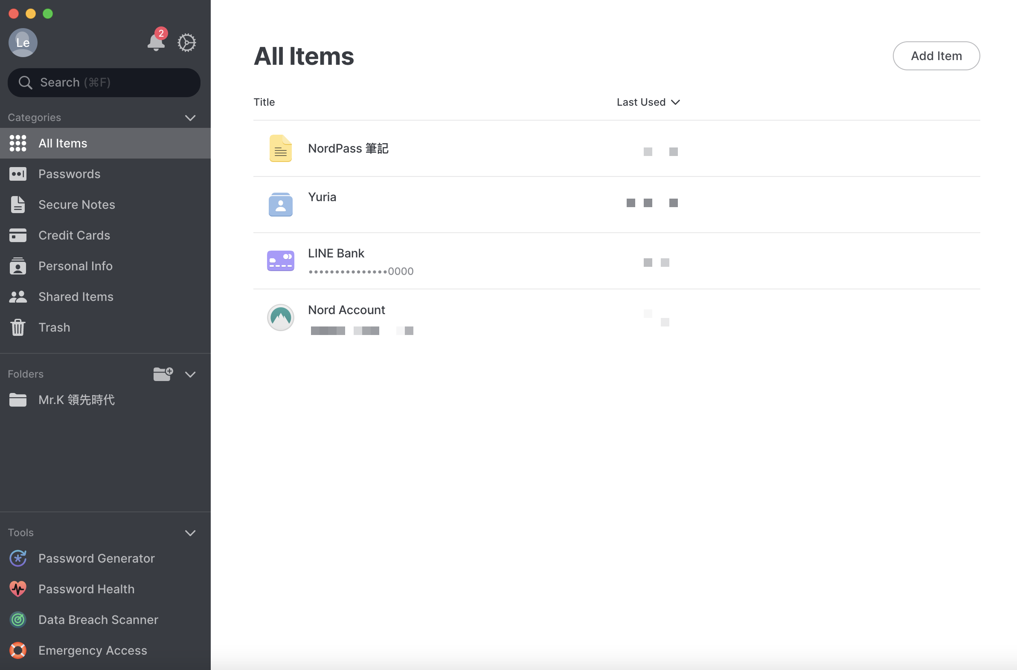Collapse the Categories section chevron
Viewport: 1017px width, 670px height.
tap(190, 118)
